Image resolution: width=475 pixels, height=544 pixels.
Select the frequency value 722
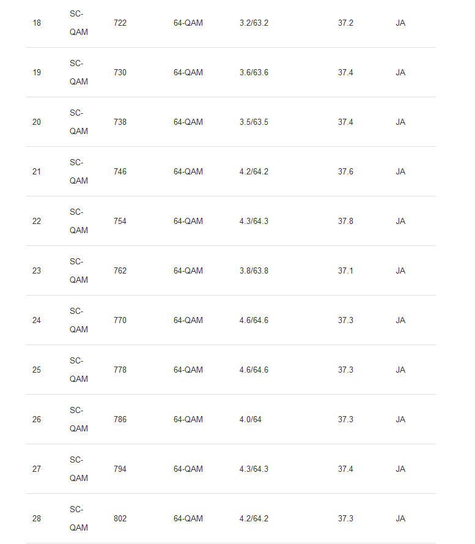coord(120,23)
